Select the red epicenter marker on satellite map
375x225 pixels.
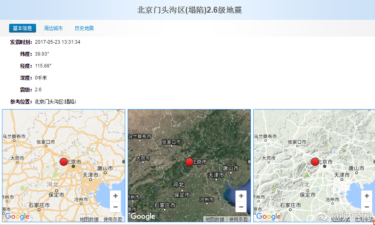[x=189, y=162]
